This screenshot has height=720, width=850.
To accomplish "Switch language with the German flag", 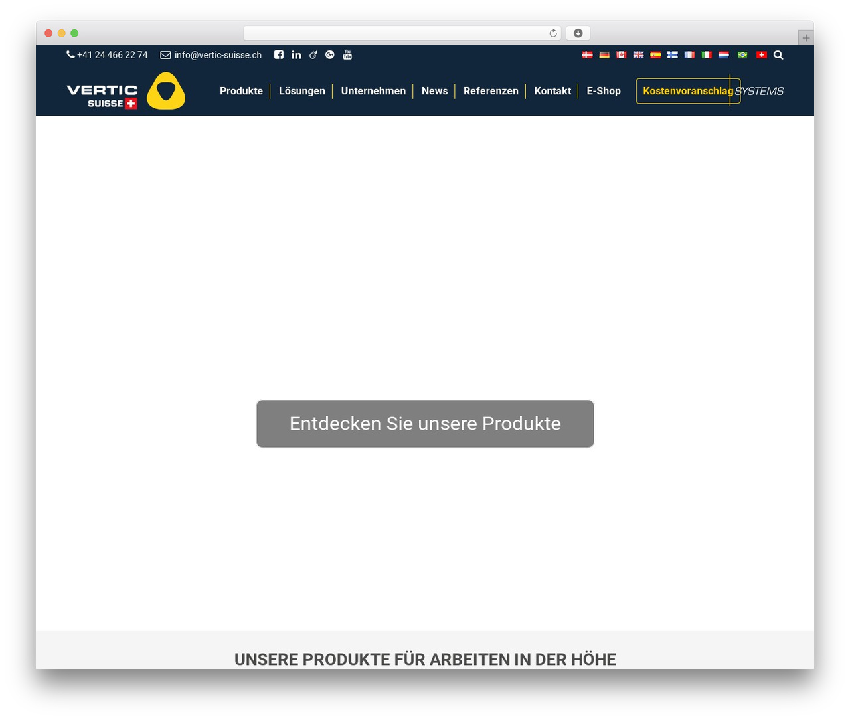I will pyautogui.click(x=604, y=55).
